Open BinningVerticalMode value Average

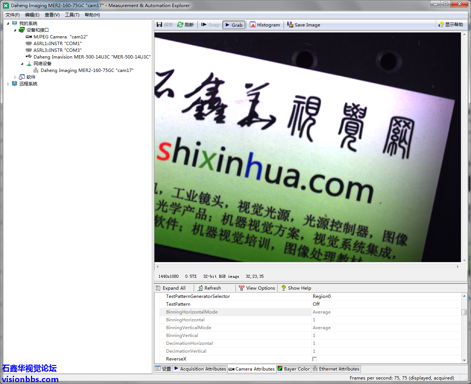386,328
